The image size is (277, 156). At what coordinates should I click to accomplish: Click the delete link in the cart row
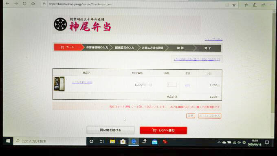click(x=188, y=85)
